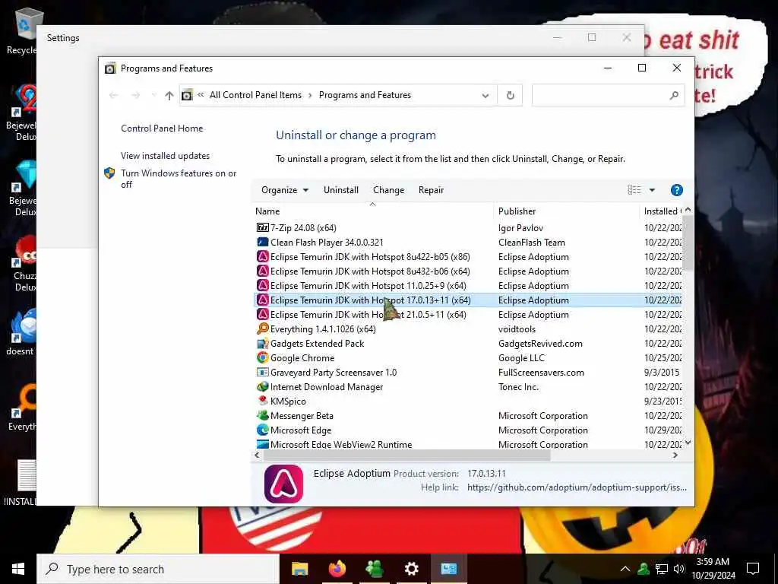The width and height of the screenshot is (778, 584).
Task: Click the Programs and Features breadcrumb
Action: [365, 95]
